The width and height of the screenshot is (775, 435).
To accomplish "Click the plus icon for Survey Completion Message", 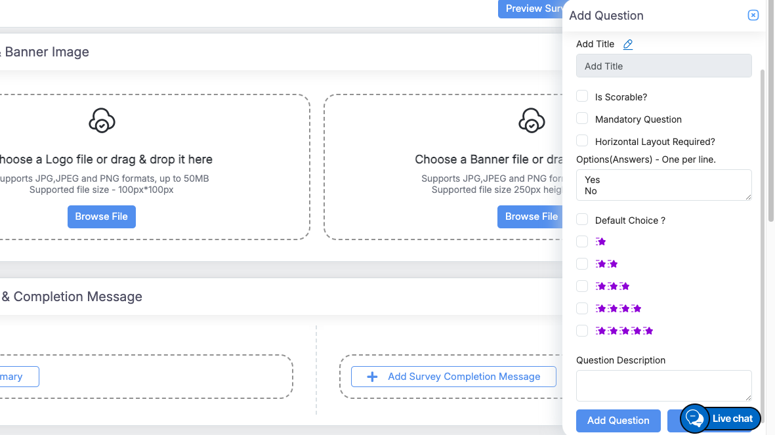I will pos(372,377).
